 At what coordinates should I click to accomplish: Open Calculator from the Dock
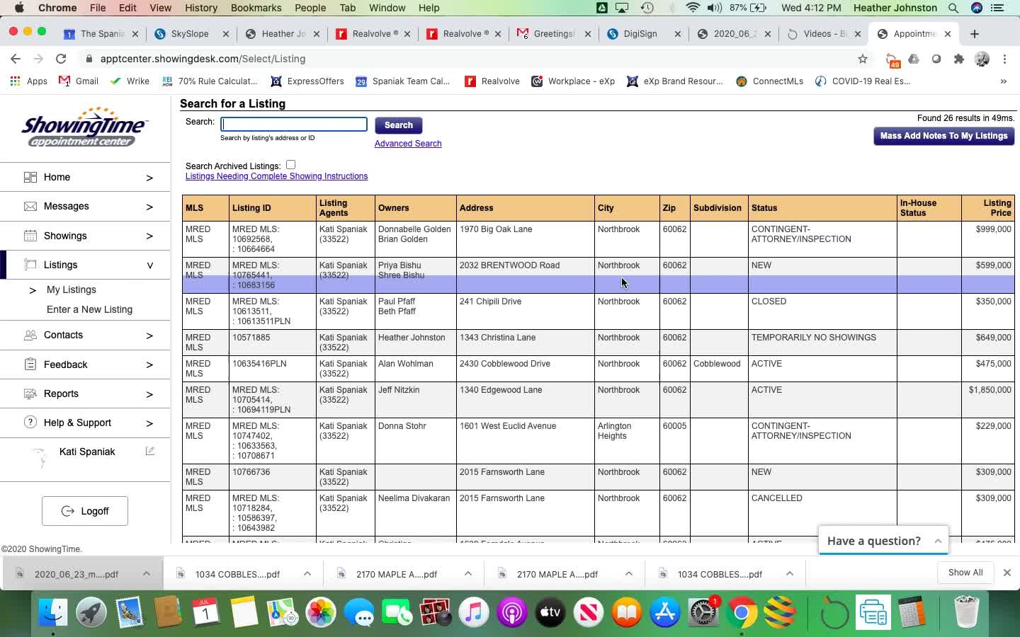click(x=912, y=612)
